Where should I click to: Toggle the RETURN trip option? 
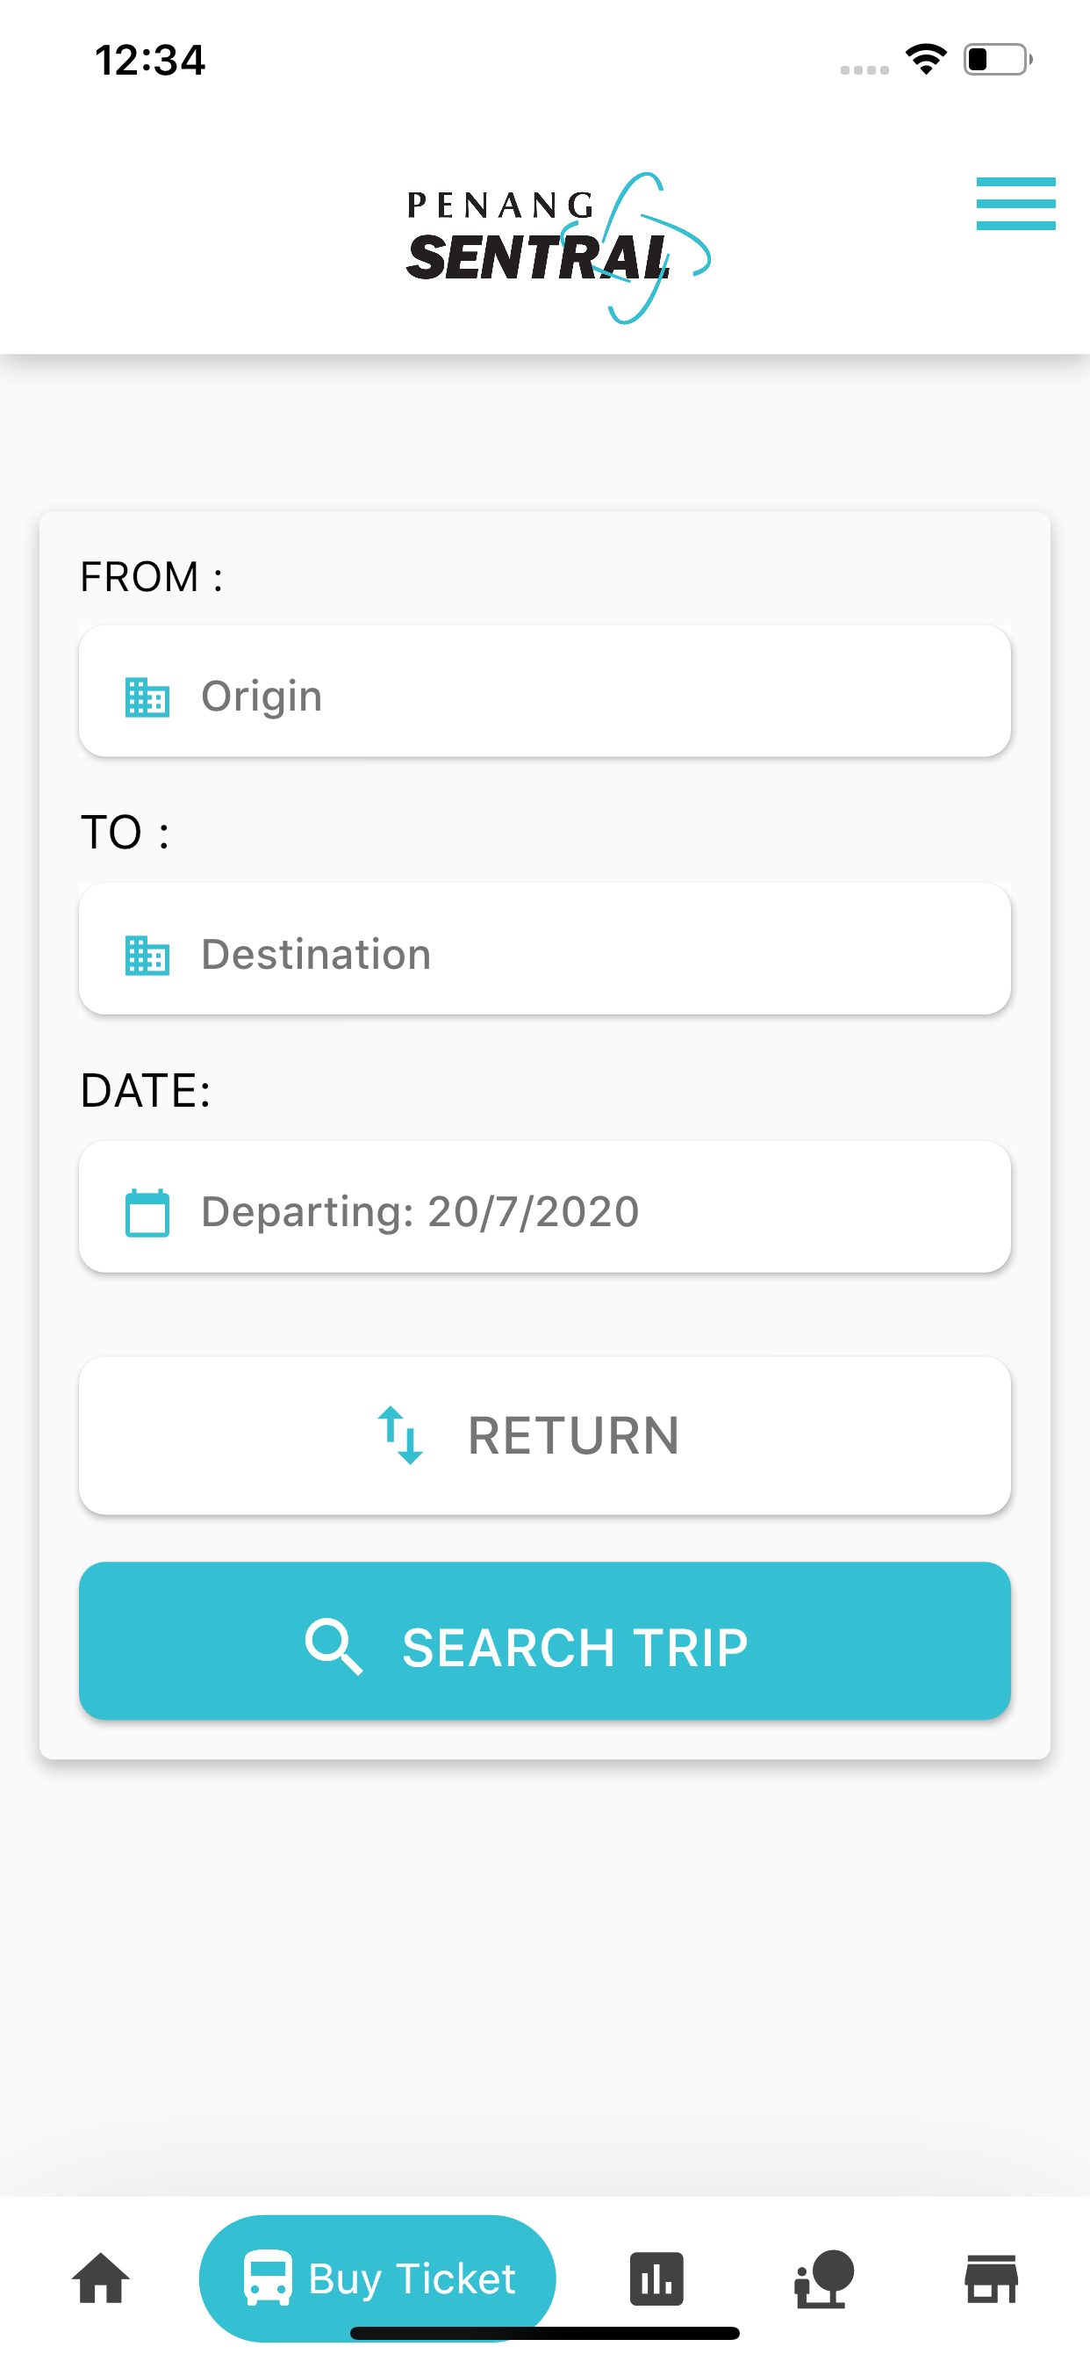click(545, 1435)
